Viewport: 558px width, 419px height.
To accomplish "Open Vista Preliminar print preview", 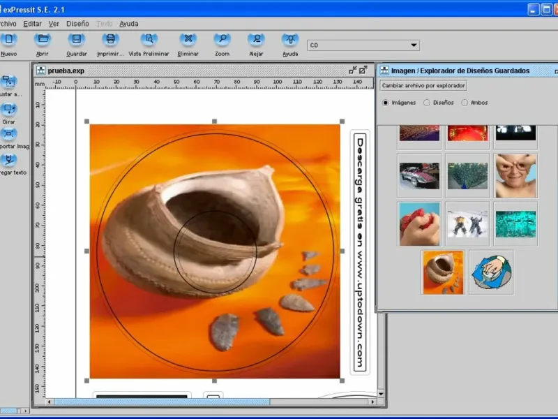I will (149, 40).
